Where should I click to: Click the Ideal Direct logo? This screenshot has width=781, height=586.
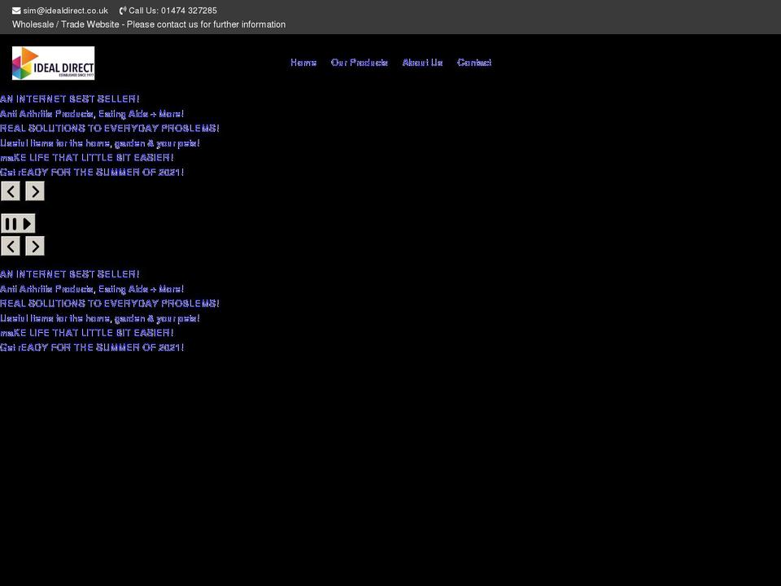tap(53, 63)
